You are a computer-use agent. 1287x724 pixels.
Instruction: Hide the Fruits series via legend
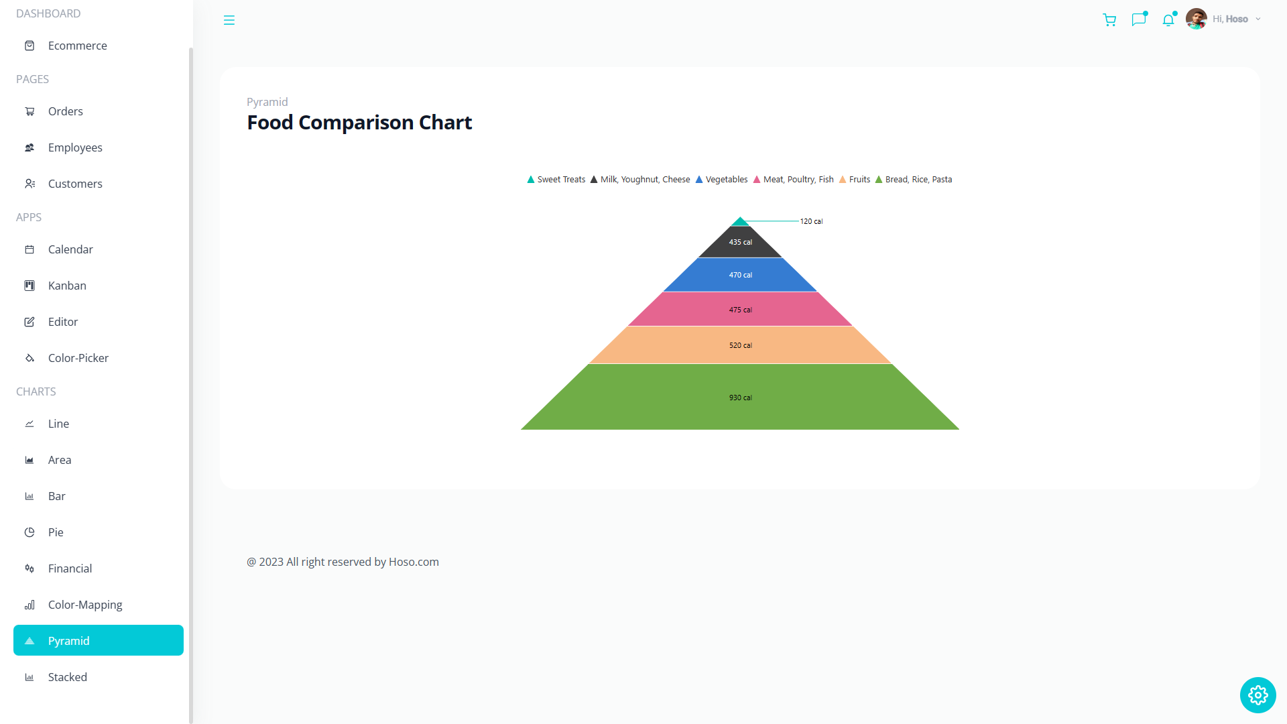855,179
